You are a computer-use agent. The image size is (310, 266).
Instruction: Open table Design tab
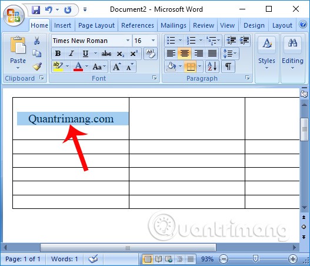point(254,25)
